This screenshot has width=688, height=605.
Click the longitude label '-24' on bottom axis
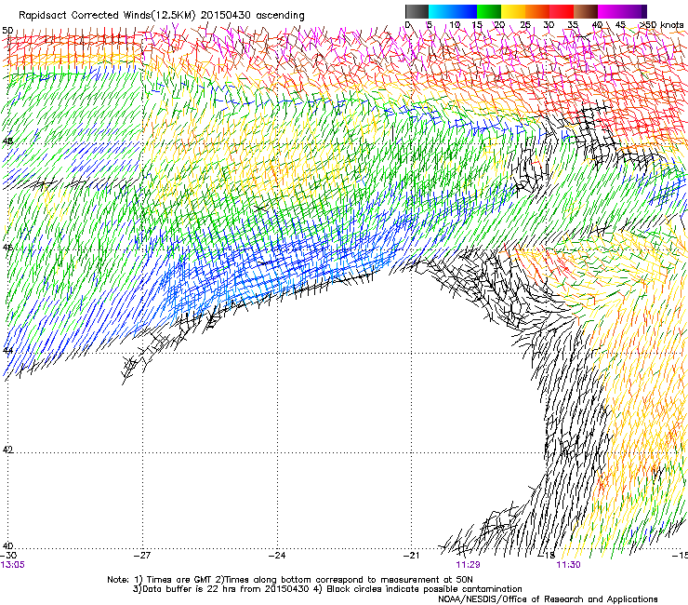point(277,556)
